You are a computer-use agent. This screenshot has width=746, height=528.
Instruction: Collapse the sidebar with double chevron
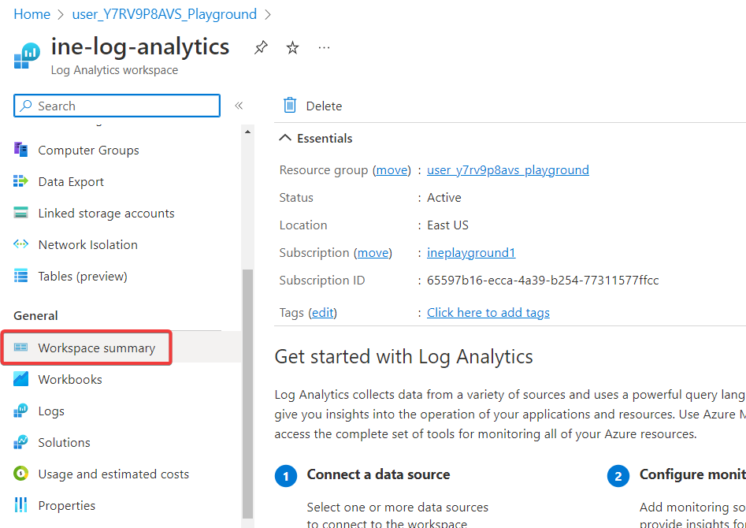(x=239, y=106)
